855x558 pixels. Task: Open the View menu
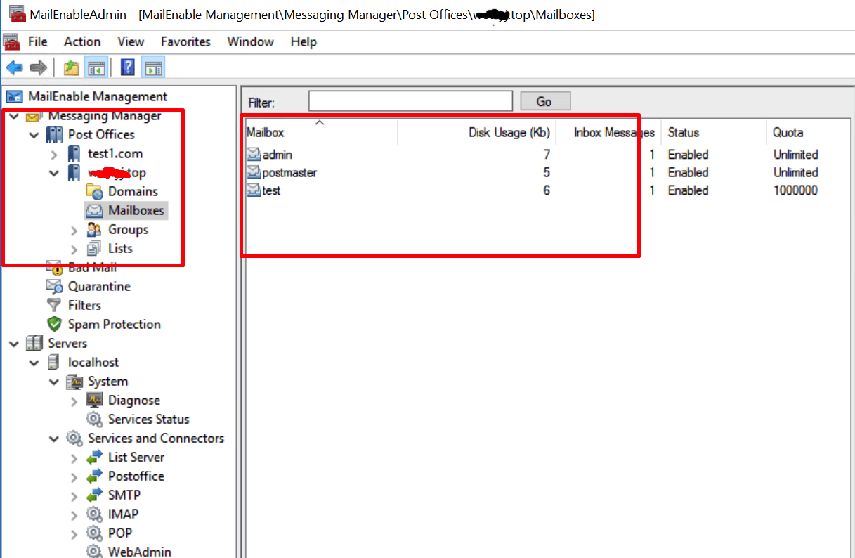click(131, 41)
